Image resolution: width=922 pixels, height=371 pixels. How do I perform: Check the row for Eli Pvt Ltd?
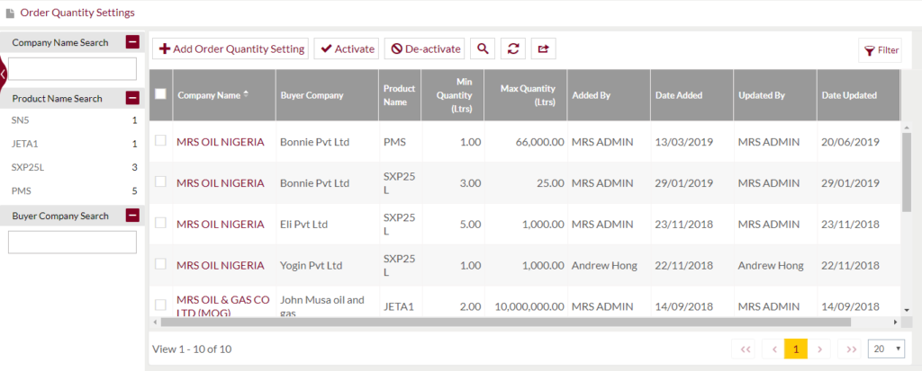pyautogui.click(x=160, y=223)
